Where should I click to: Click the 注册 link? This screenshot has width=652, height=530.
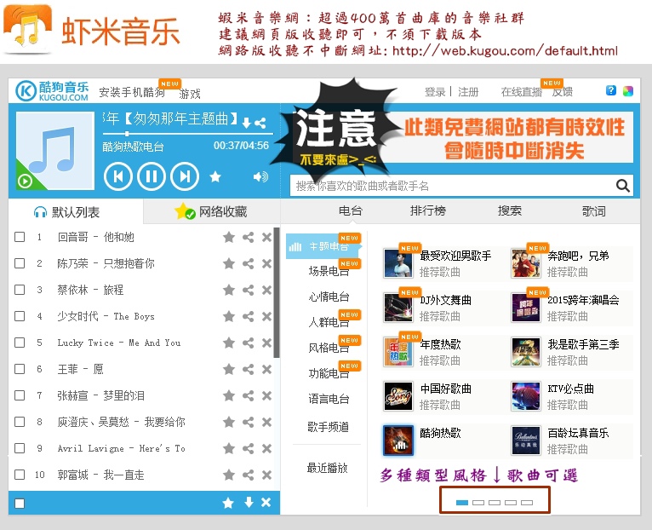point(468,91)
